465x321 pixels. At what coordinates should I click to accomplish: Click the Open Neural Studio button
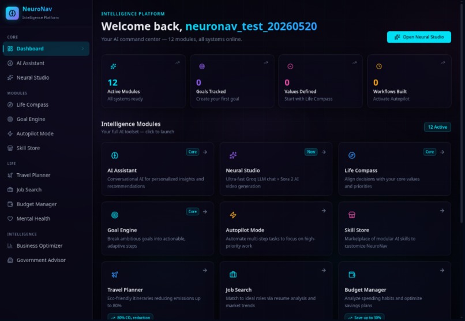[x=419, y=37]
